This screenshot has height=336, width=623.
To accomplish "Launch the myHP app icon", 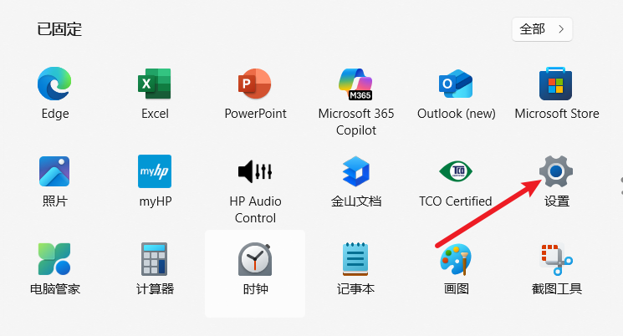I will [155, 171].
